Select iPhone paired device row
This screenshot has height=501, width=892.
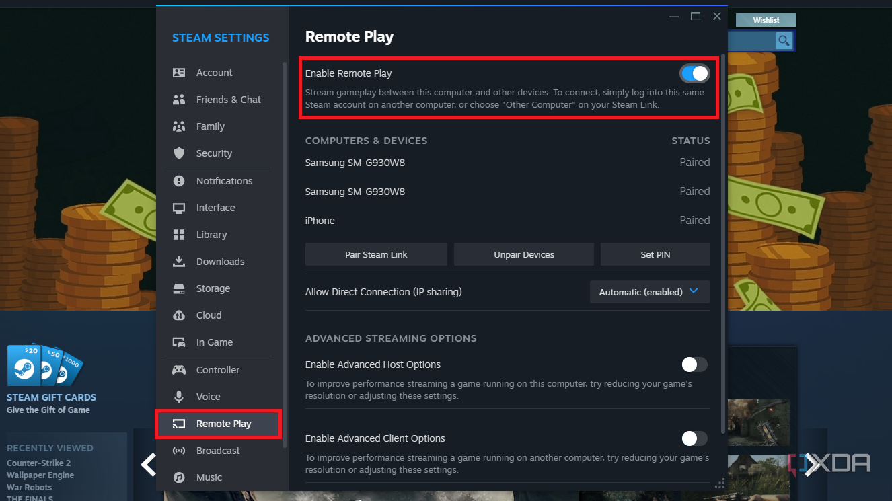tap(507, 221)
